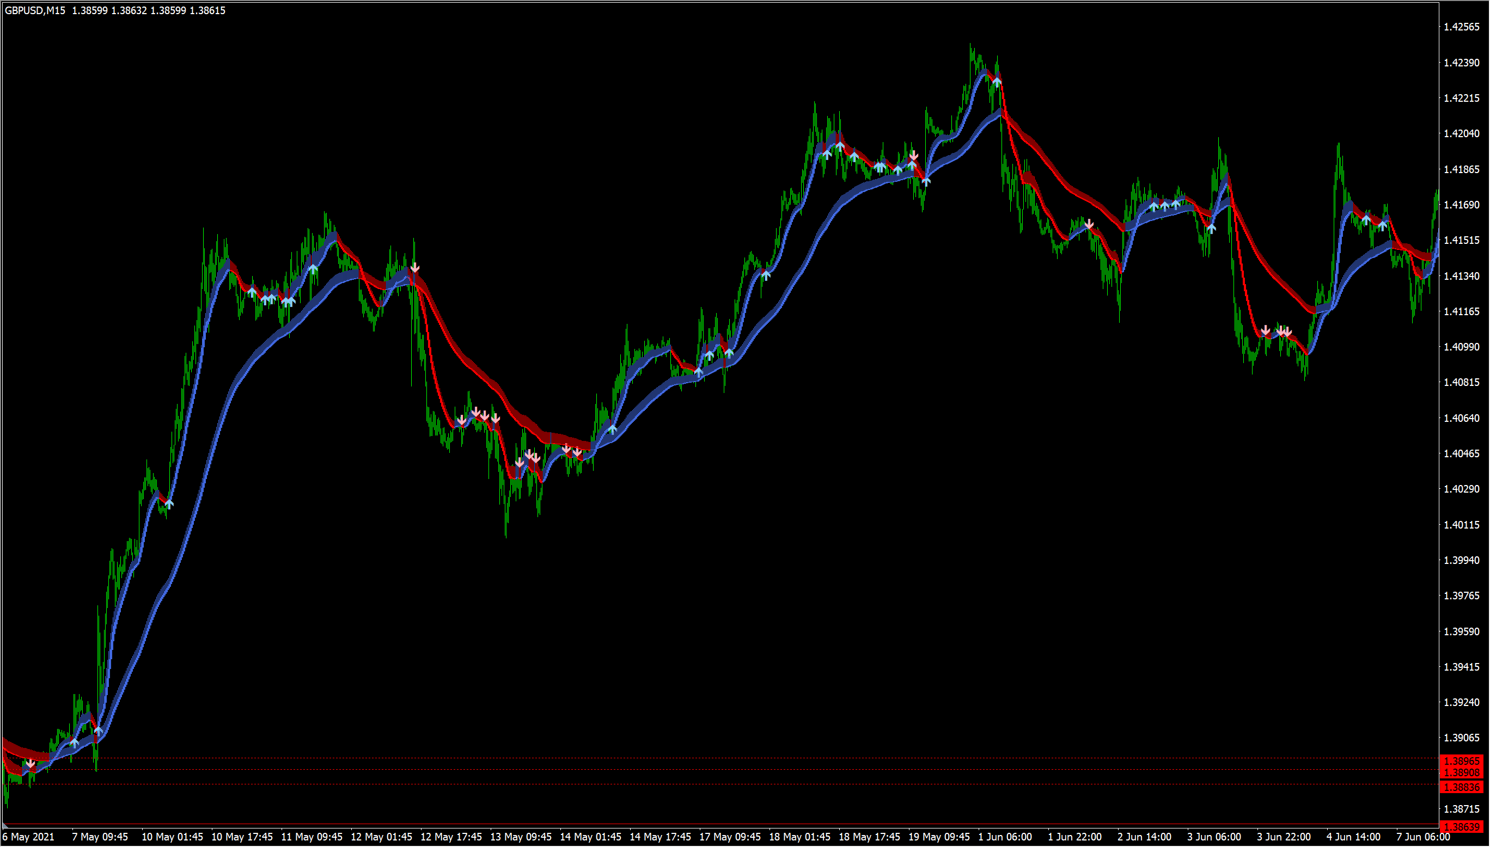Click the 7 Jun 06:00 time label
Viewport: 1490px width, 847px height.
pos(1422,837)
